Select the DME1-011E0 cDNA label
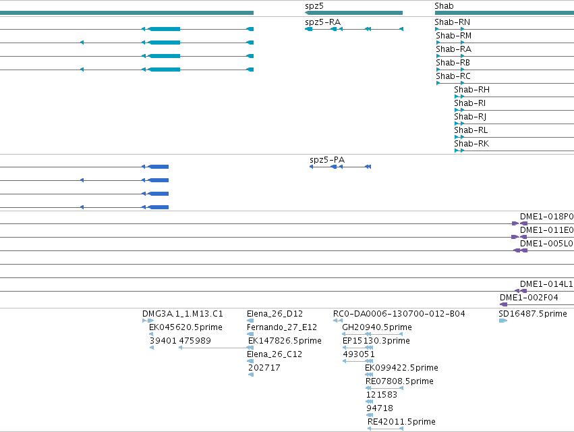Screen dimensions: 574x432 546,230
